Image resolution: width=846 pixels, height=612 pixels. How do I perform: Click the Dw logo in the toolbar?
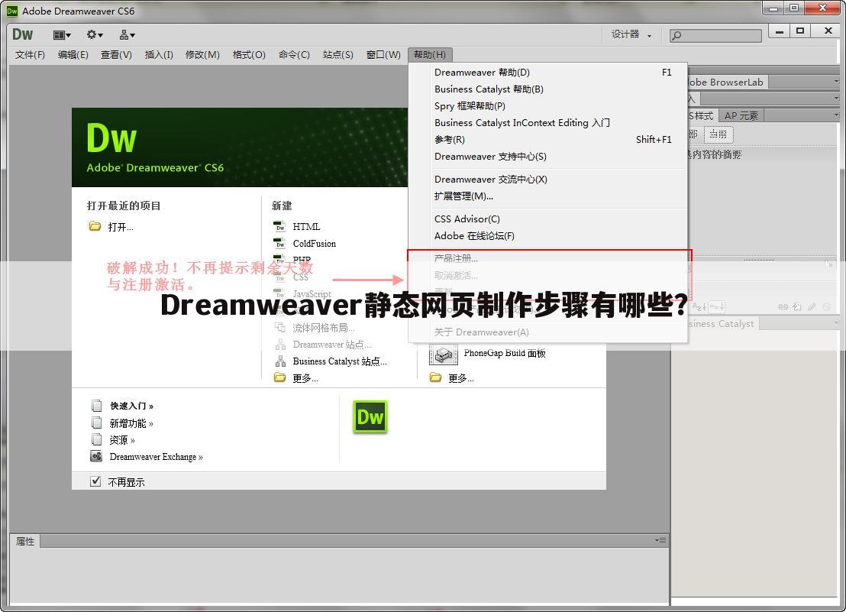point(23,34)
